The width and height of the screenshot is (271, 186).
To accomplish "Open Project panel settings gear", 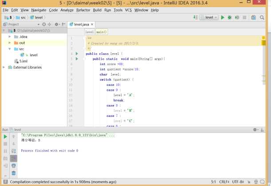I will pyautogui.click(x=56, y=24).
